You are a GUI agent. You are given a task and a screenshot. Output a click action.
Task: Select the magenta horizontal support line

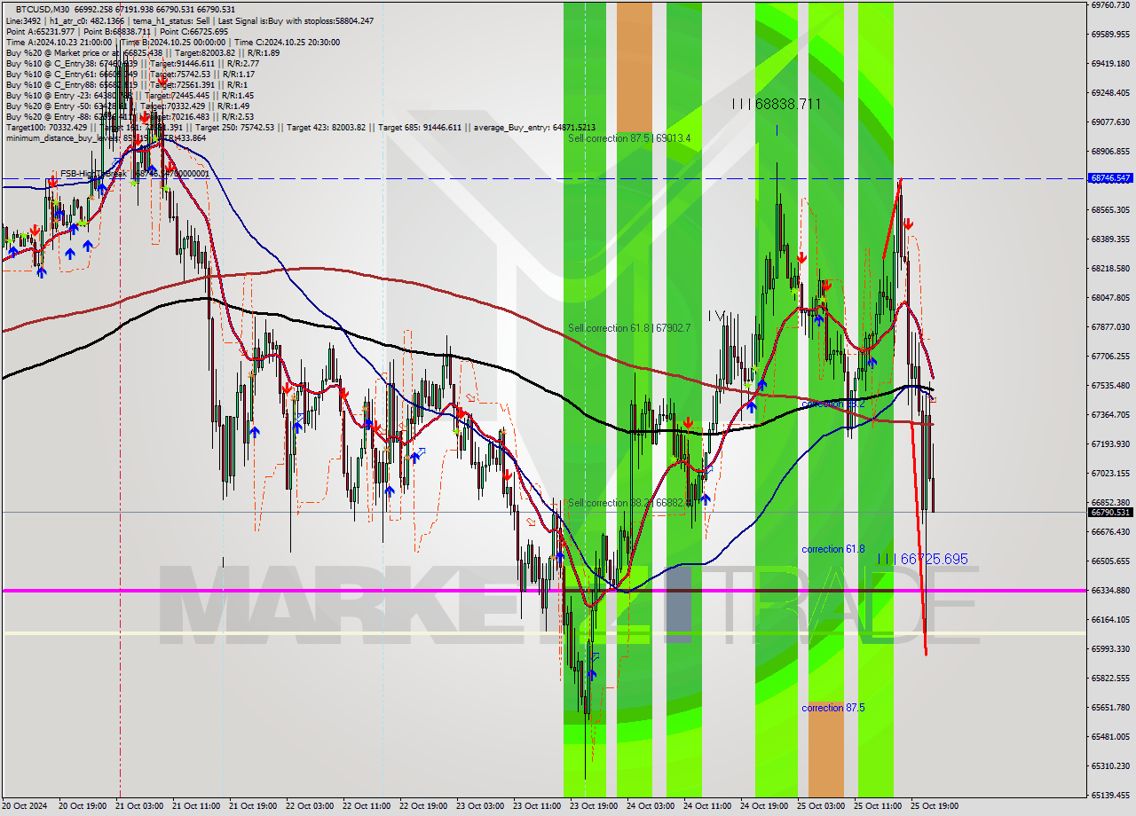click(542, 590)
